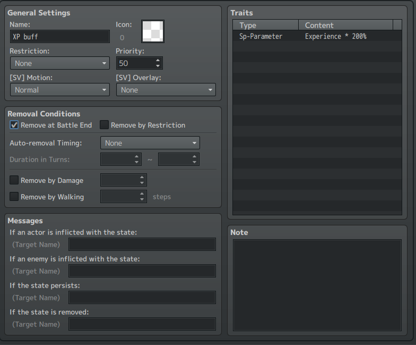Image resolution: width=416 pixels, height=345 pixels.
Task: Click the minimum Duration in Turns field
Action: 121,159
